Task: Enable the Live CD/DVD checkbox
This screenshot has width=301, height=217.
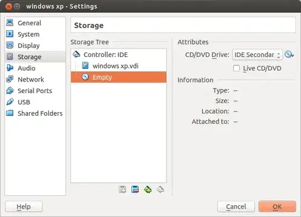Action: coord(236,68)
